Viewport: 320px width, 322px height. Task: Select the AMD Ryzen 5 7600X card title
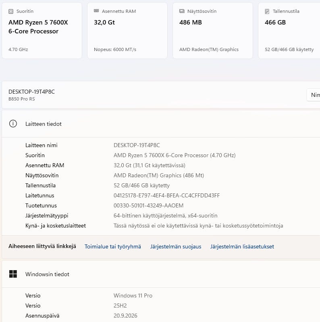tap(38, 27)
